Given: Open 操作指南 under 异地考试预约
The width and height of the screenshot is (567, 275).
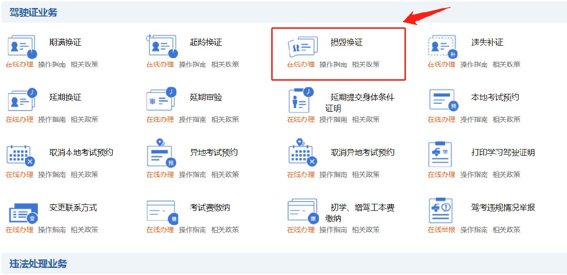Looking at the screenshot, I should click(x=192, y=175).
